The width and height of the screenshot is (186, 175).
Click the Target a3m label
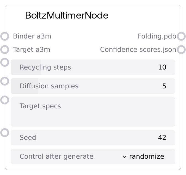pos(31,50)
